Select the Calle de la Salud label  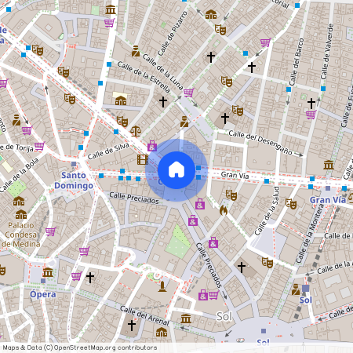(x=267, y=211)
